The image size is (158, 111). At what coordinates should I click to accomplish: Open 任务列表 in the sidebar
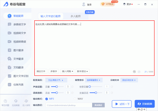click(16, 85)
